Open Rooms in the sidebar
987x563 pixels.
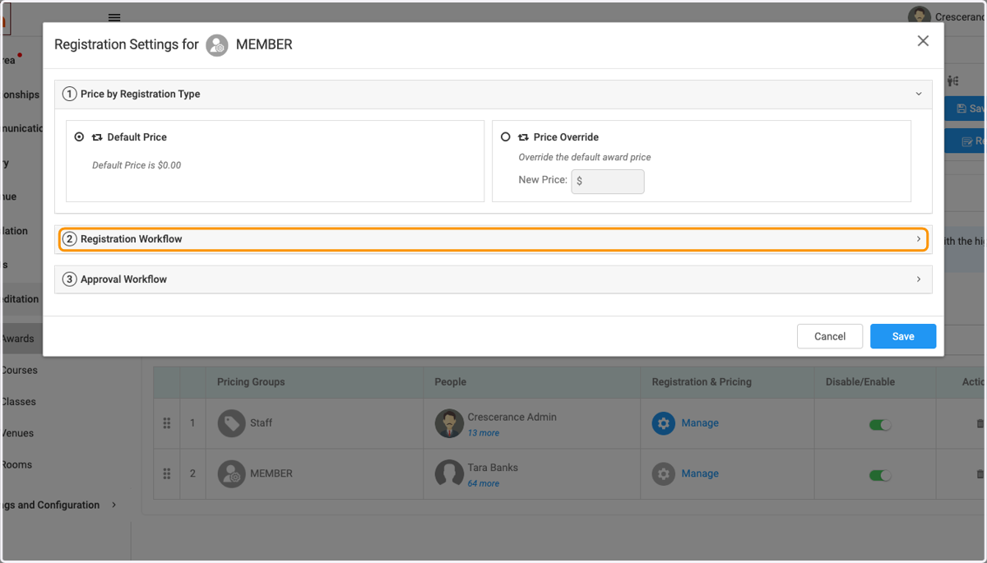click(x=16, y=464)
